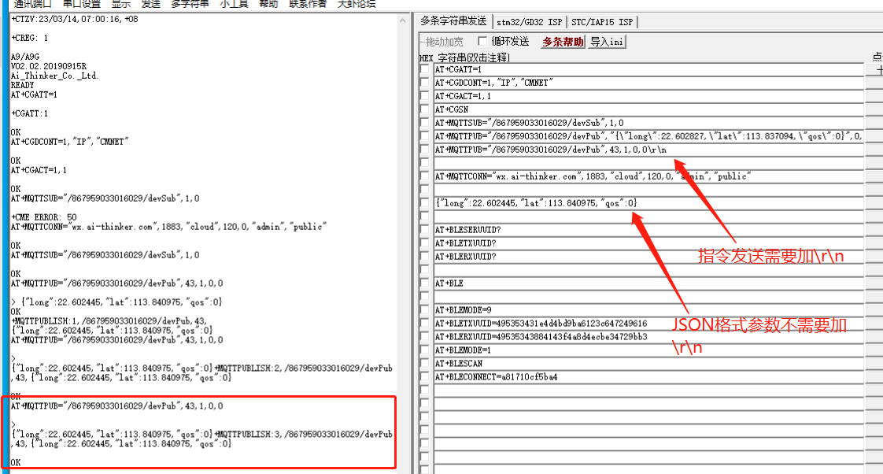Screen dimensions: 883x474
Task: Click the V02.02.20190915R version line
Action: point(49,66)
